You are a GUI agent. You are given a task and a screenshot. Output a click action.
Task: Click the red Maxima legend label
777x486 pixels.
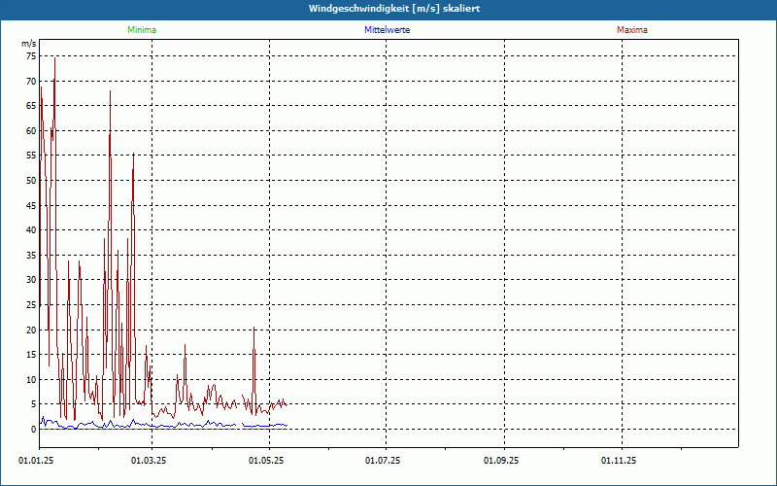(632, 30)
